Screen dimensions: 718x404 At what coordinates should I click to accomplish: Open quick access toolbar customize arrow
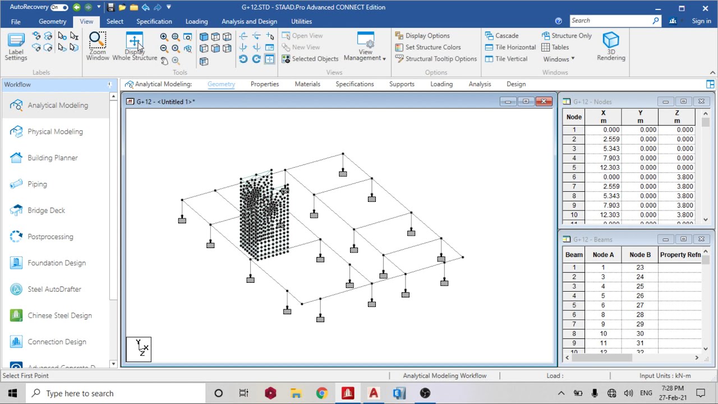169,7
